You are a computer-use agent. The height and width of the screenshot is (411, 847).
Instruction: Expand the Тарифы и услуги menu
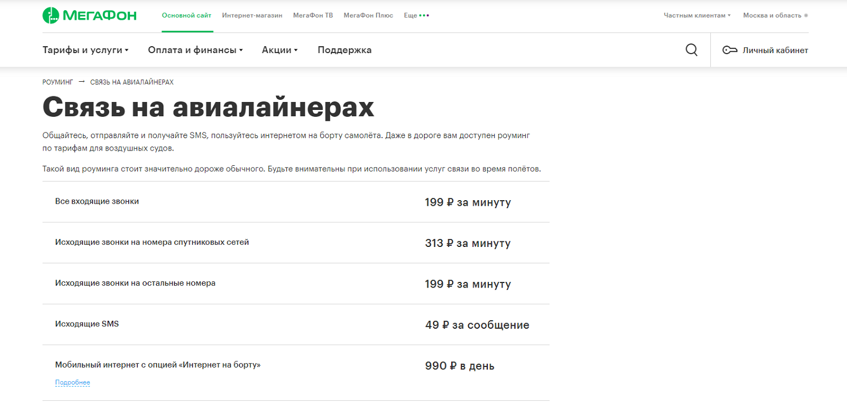click(85, 50)
